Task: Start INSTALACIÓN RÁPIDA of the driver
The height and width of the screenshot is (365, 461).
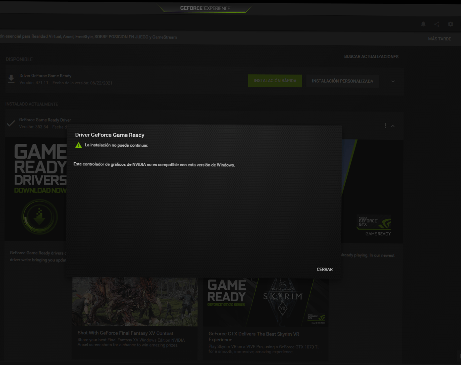Action: 275,81
